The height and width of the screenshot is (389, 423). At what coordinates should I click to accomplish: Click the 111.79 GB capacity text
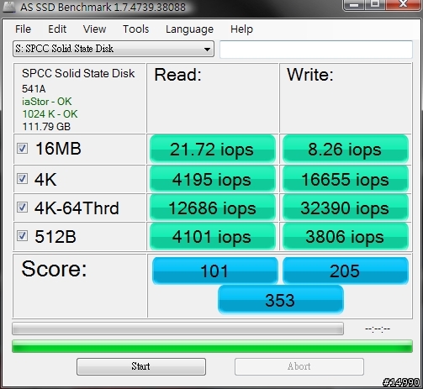(46, 127)
